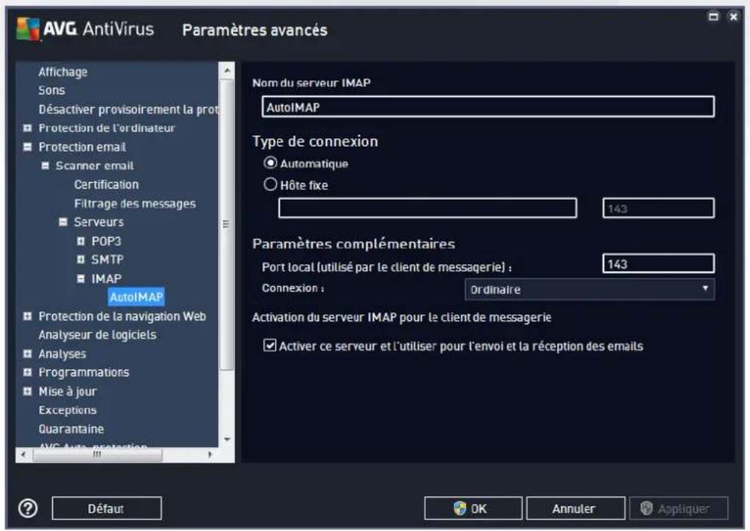
Task: Click tree vertical scrollbar up arrow
Action: click(227, 71)
